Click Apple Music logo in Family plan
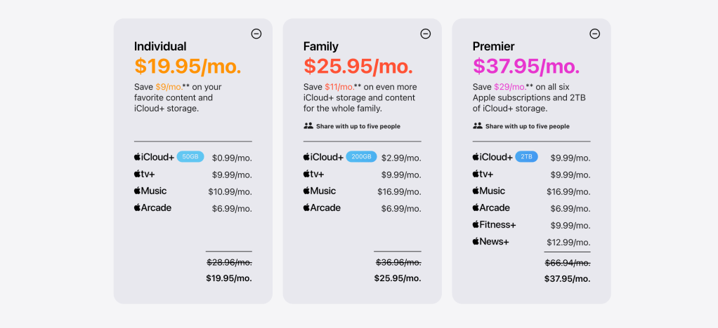Image resolution: width=718 pixels, height=328 pixels. coord(320,191)
